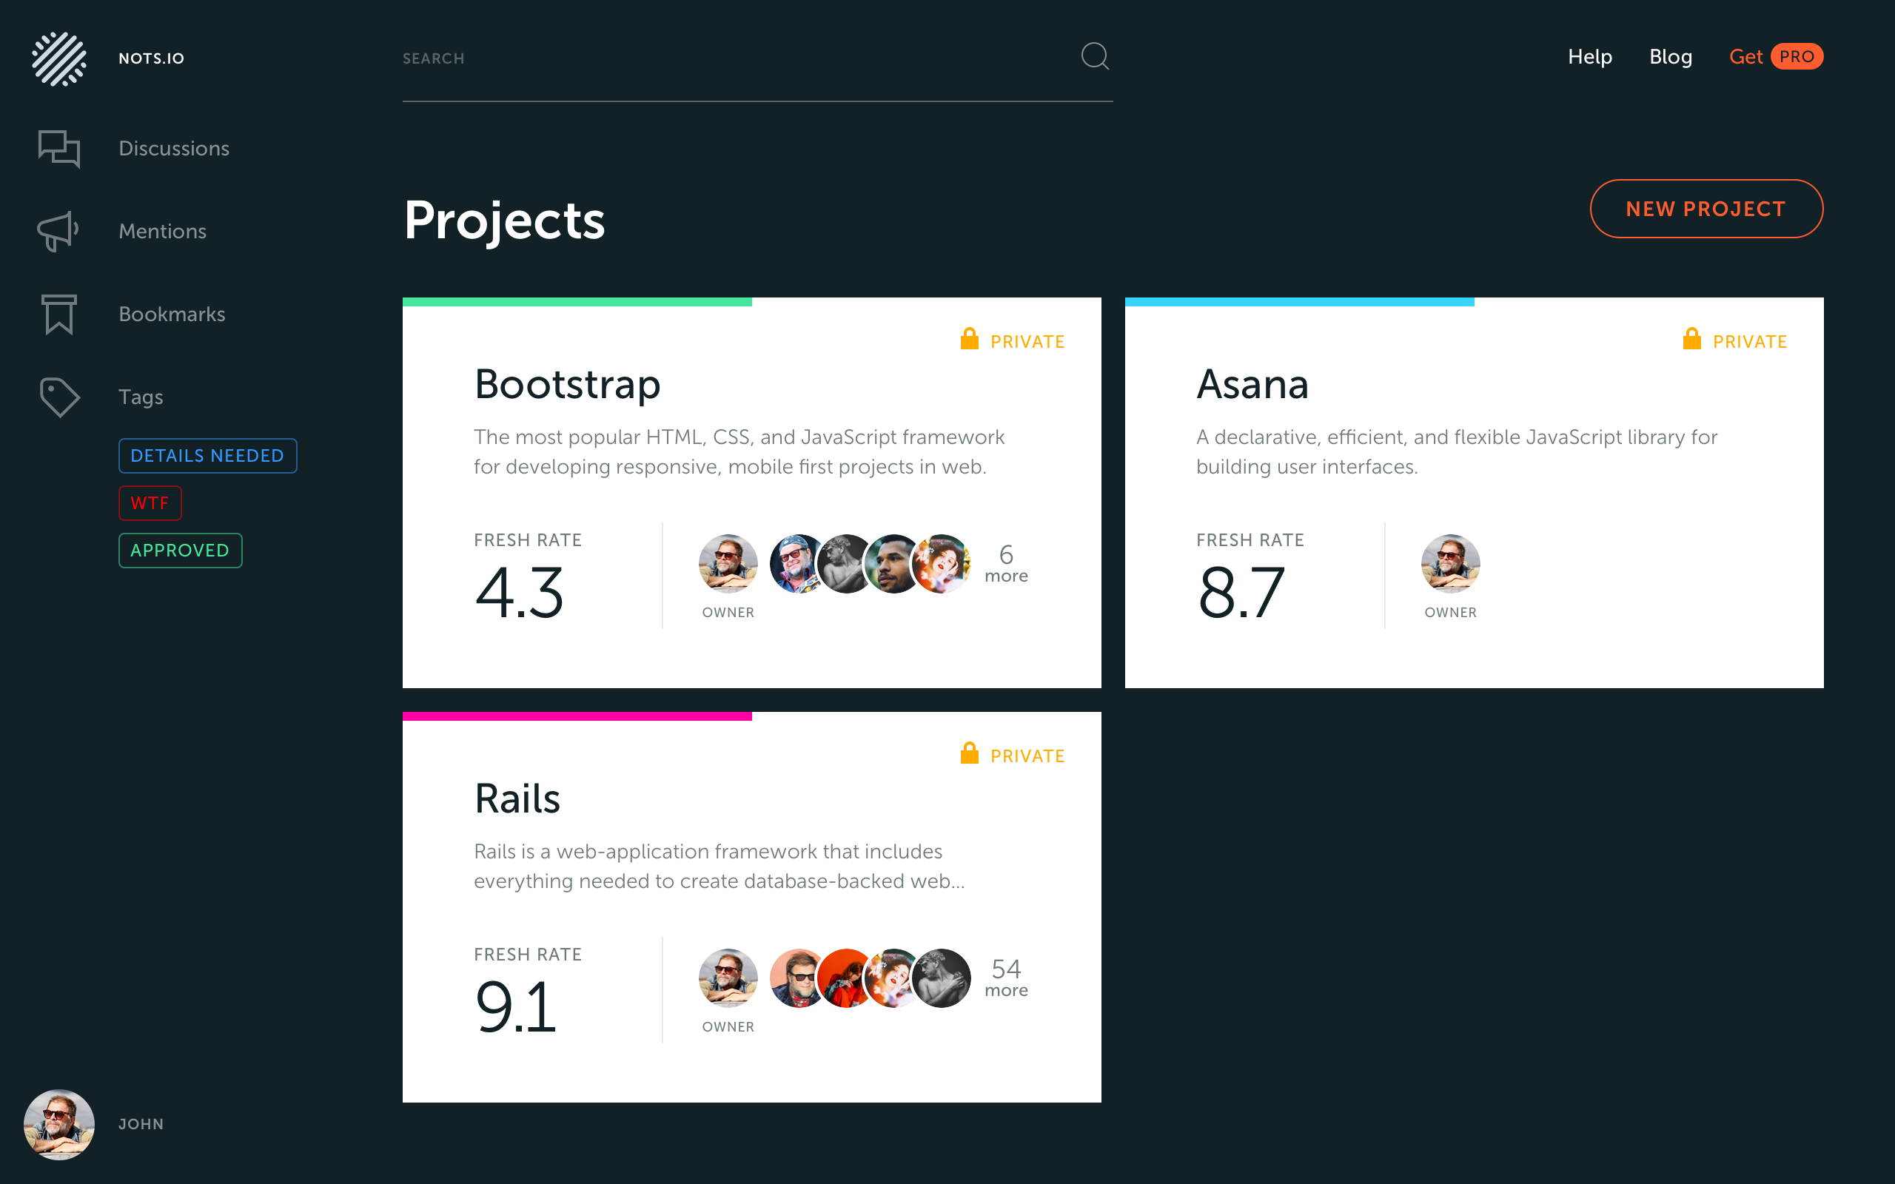
Task: Click the Bookmarks ribbon icon
Action: 58,314
